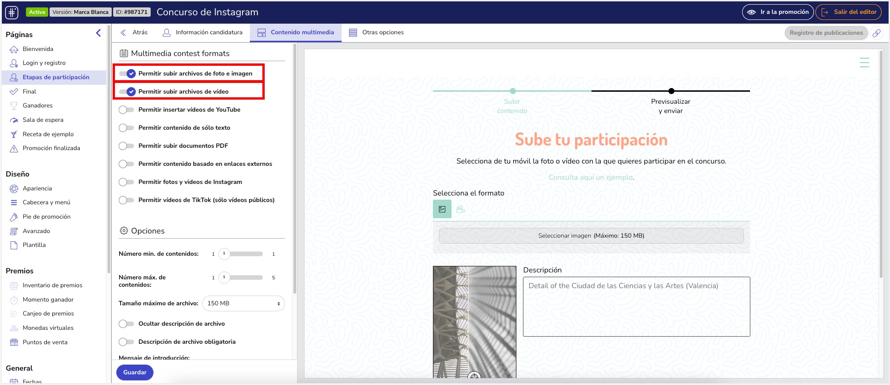The image size is (890, 385).
Task: Click the Bienvenida home icon in sidebar
Action: click(x=14, y=49)
